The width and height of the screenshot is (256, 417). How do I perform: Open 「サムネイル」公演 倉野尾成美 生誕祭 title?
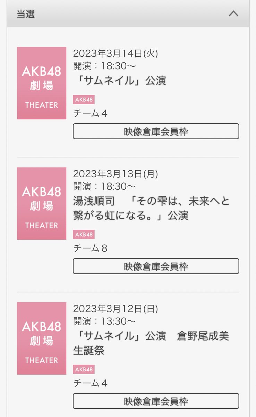[151, 343]
